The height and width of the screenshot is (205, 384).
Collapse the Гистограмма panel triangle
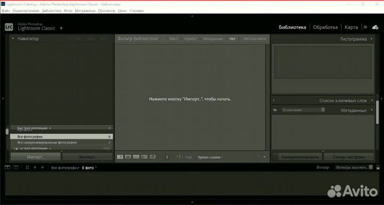[x=372, y=39]
